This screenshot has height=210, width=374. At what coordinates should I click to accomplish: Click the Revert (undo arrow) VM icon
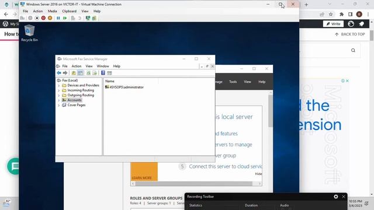(x=79, y=18)
